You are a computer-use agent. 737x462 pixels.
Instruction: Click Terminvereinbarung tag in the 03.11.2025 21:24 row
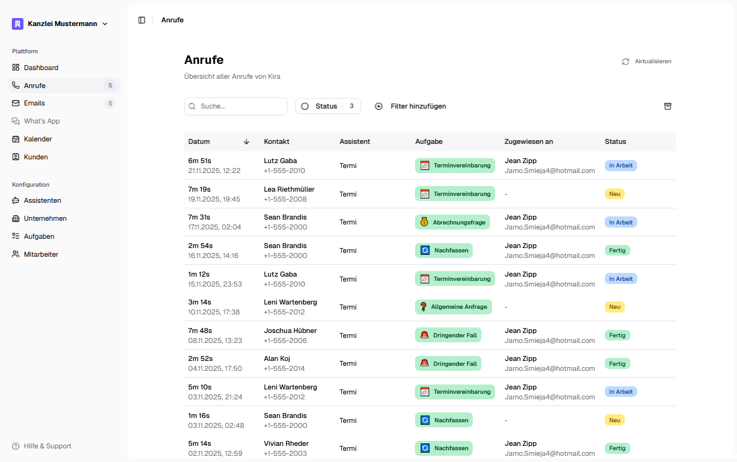pos(455,391)
